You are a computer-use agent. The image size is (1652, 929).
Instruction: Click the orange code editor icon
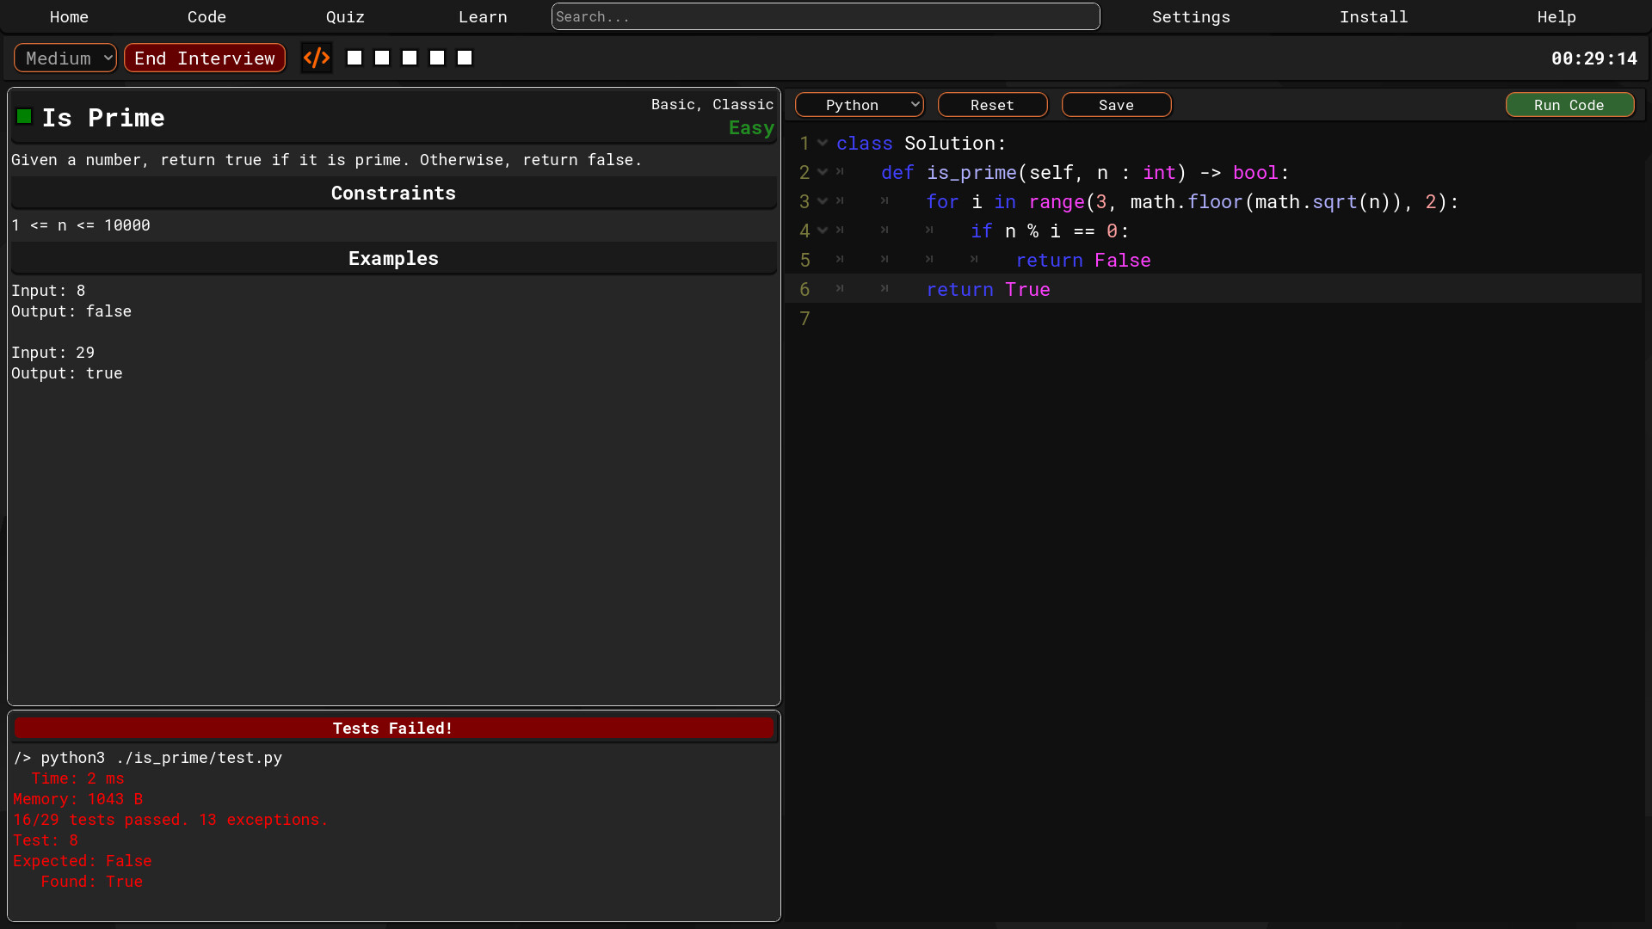316,58
